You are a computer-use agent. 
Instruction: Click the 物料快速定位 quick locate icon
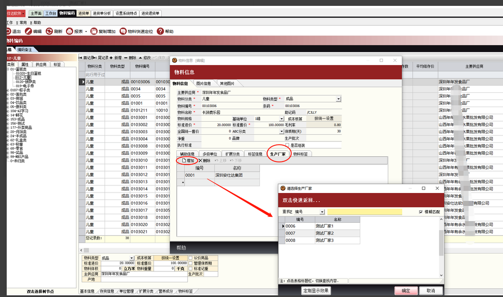click(123, 31)
